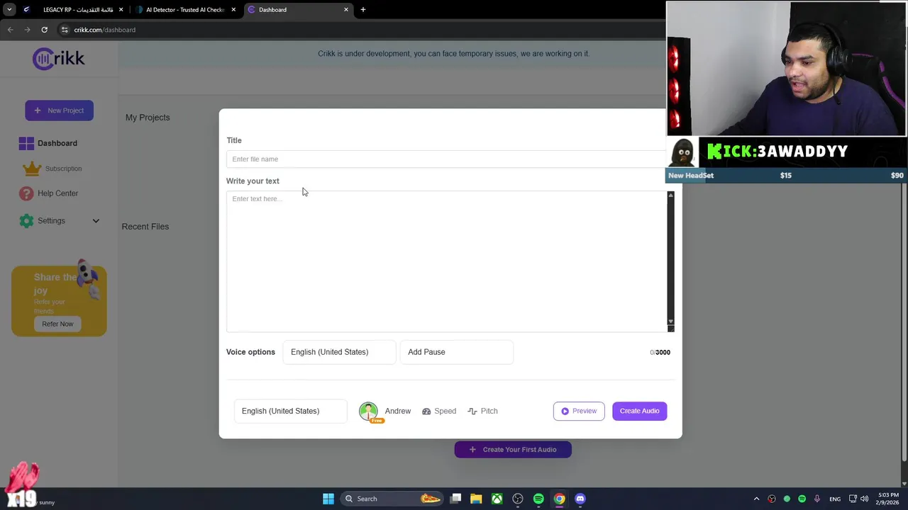Image resolution: width=908 pixels, height=510 pixels.
Task: Open Chrome from the taskbar
Action: [559, 499]
